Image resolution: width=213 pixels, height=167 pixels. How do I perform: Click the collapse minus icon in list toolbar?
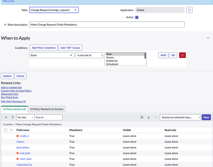tap(156, 117)
